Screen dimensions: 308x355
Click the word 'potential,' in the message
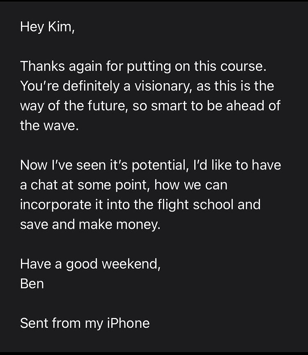pyautogui.click(x=160, y=165)
